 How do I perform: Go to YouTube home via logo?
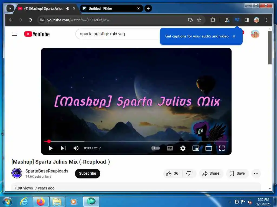pyautogui.click(x=37, y=34)
